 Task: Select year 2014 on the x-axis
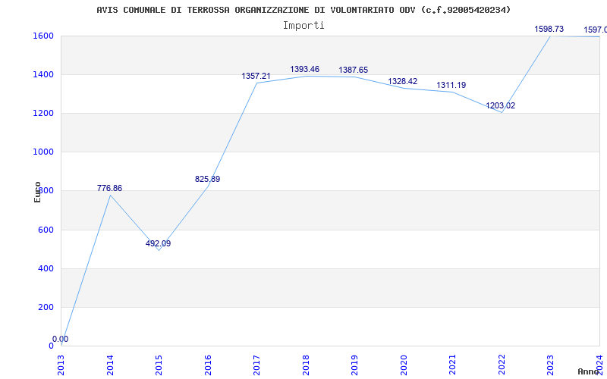coord(110,364)
